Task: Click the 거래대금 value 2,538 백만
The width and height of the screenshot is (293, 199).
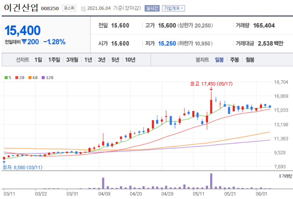Action: 271,43
